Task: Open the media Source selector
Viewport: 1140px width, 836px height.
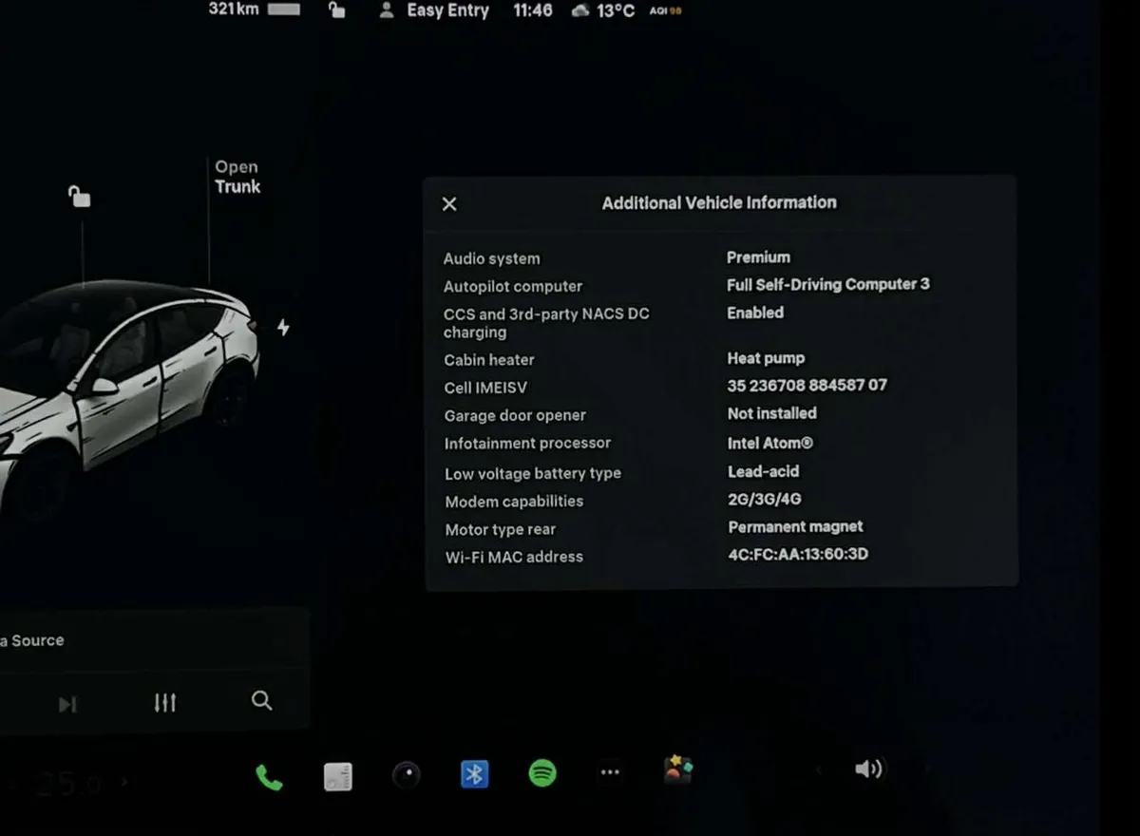Action: click(x=33, y=640)
